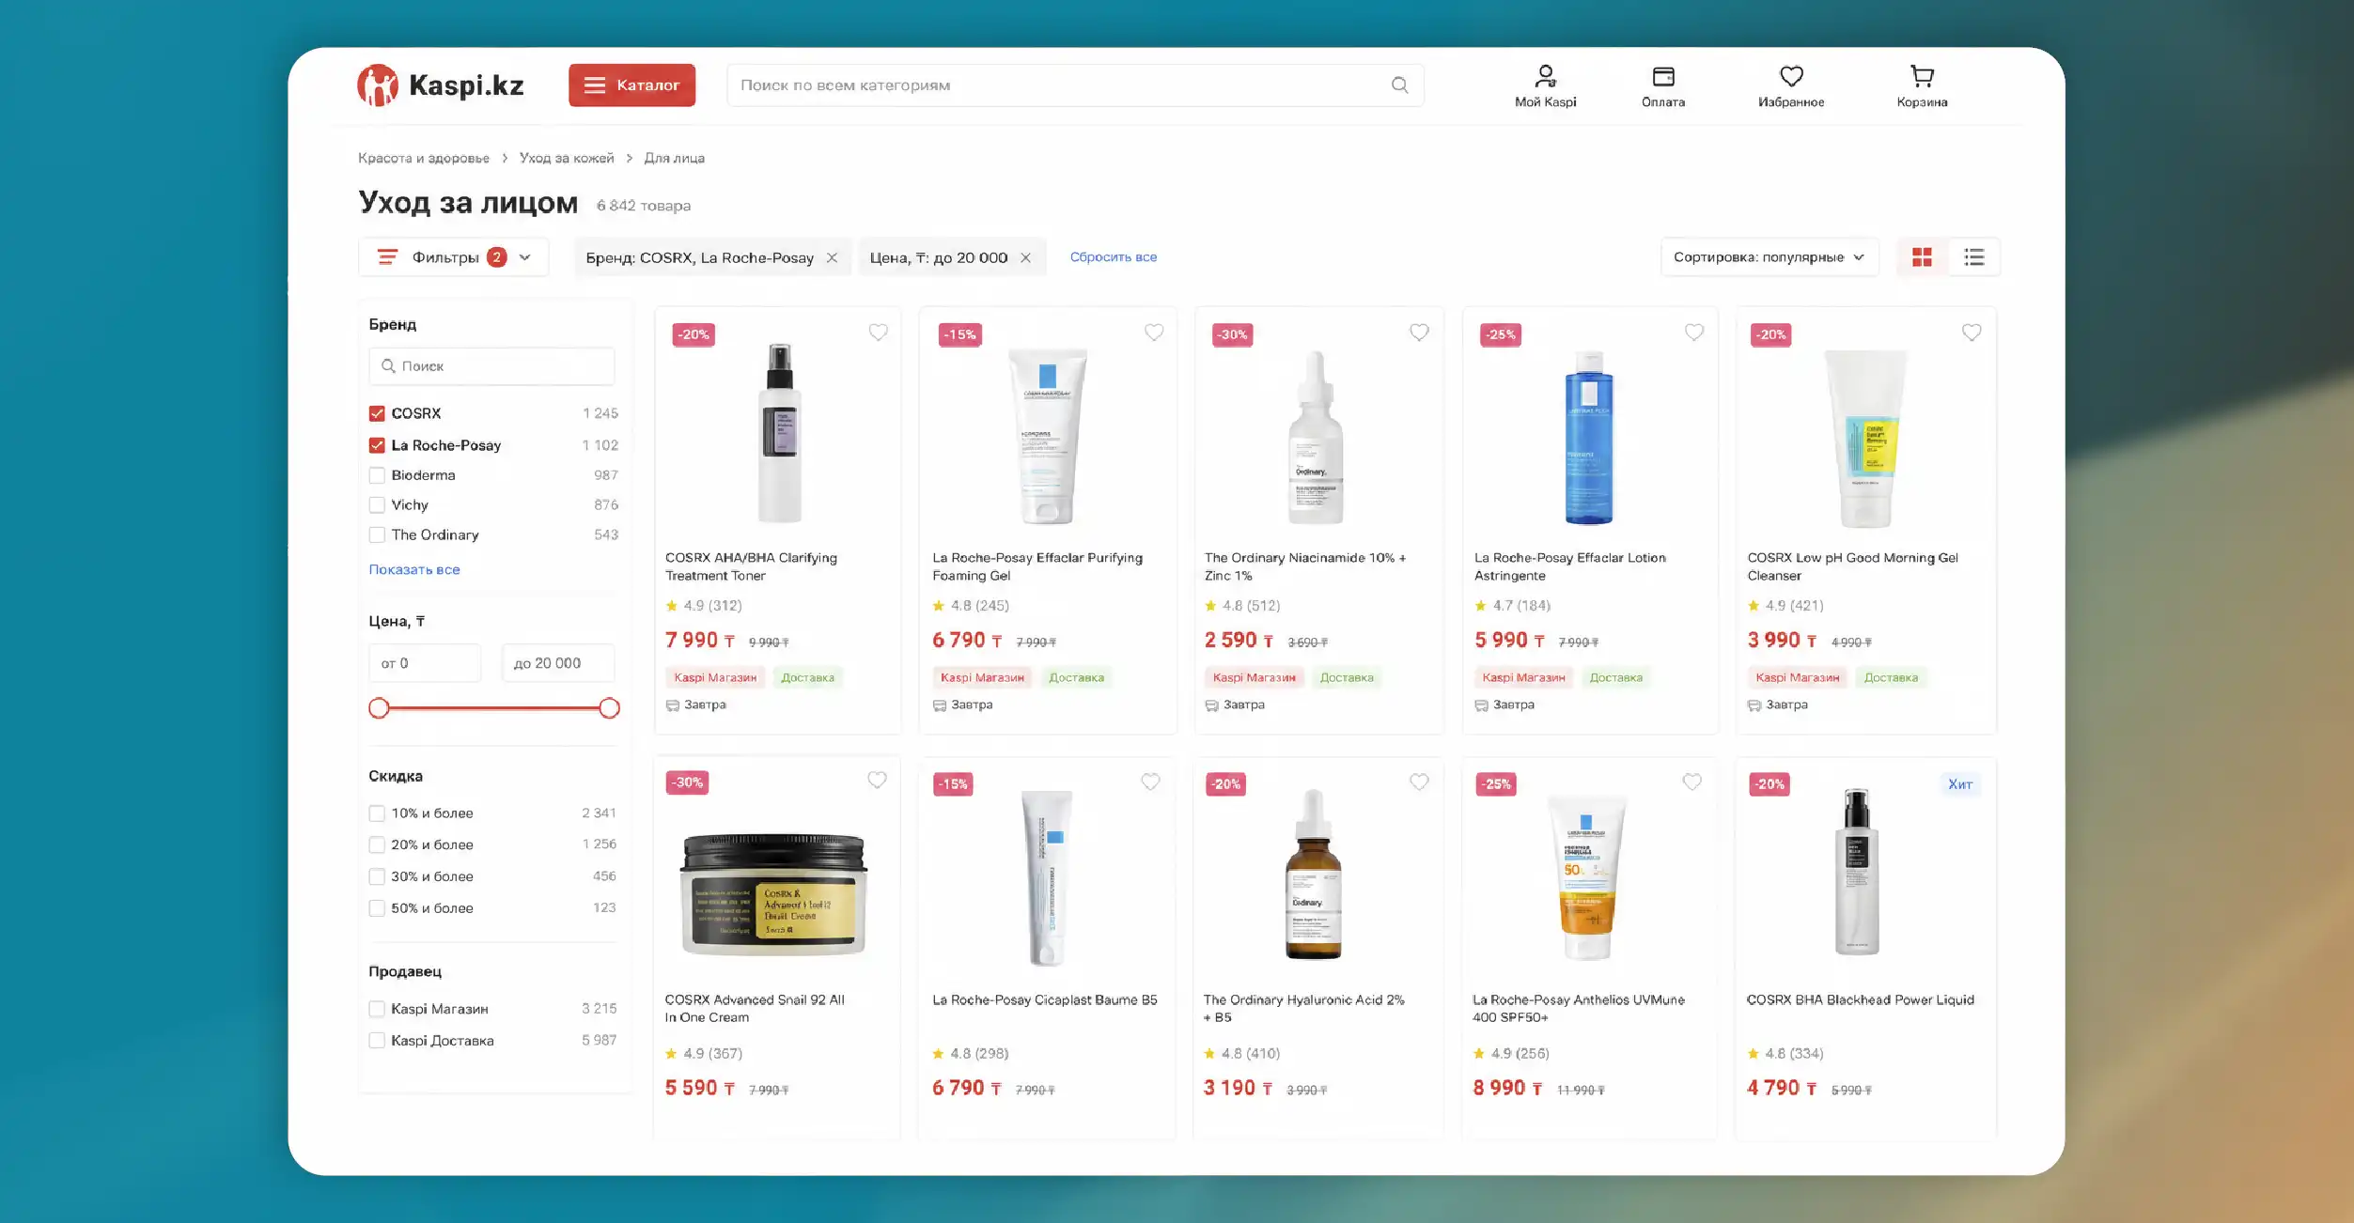The image size is (2354, 1223).
Task: Open the Избранное favorites heart
Action: pyautogui.click(x=1790, y=85)
